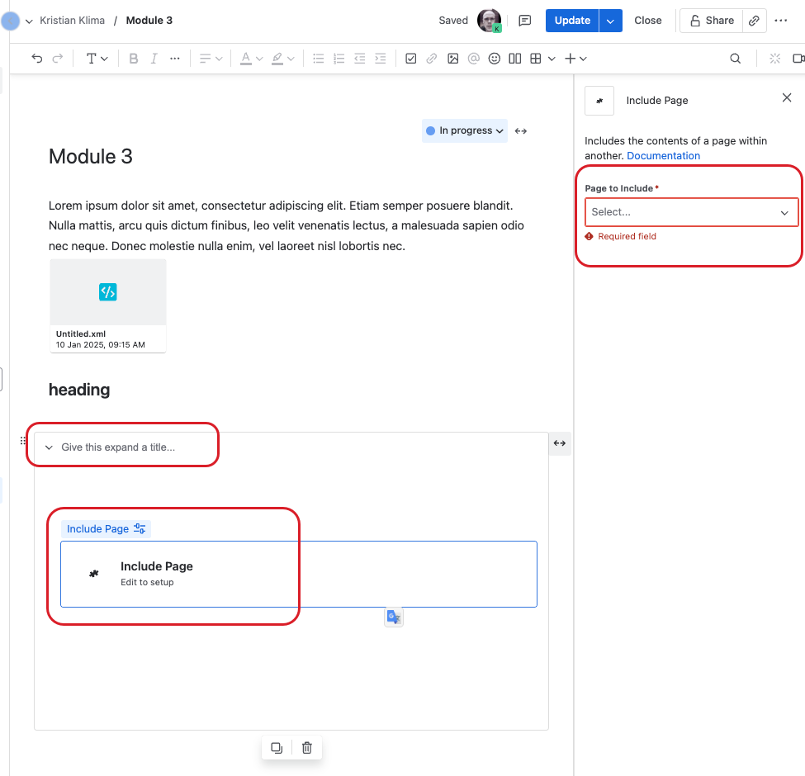
Task: Expand the text color dropdown arrow
Action: coord(259,59)
